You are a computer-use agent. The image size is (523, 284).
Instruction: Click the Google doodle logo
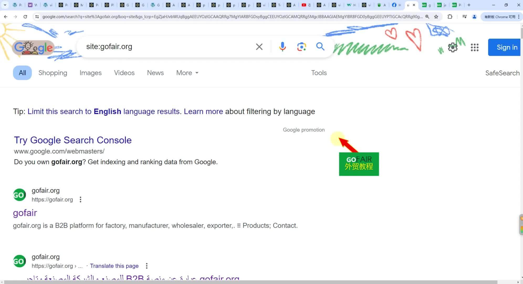pos(34,48)
